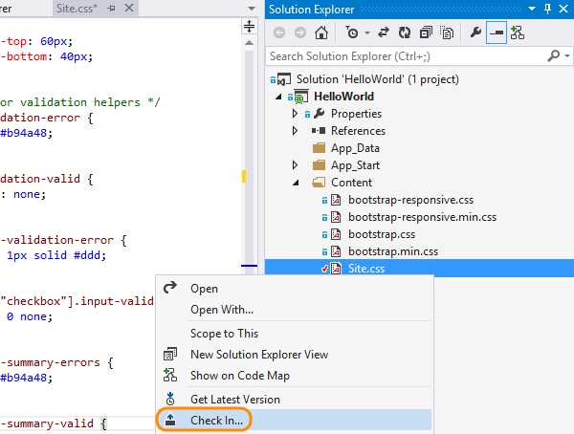Expand the Properties node

click(x=295, y=114)
